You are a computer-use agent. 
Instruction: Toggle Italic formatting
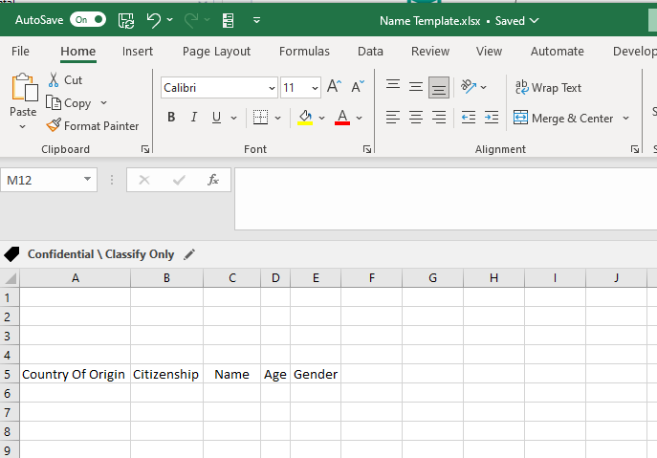[x=193, y=118]
